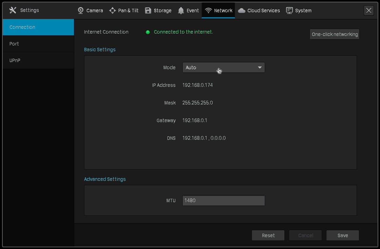380x249 pixels.
Task: Click the Settings title text
Action: [x=29, y=10]
